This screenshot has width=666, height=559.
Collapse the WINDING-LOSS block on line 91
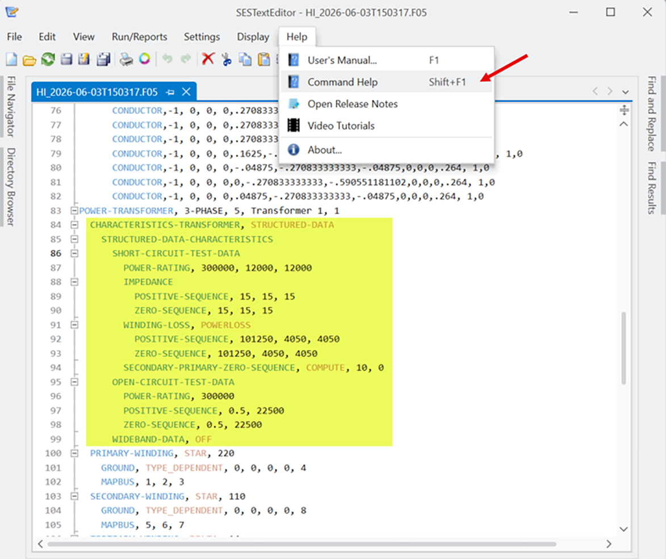[74, 325]
